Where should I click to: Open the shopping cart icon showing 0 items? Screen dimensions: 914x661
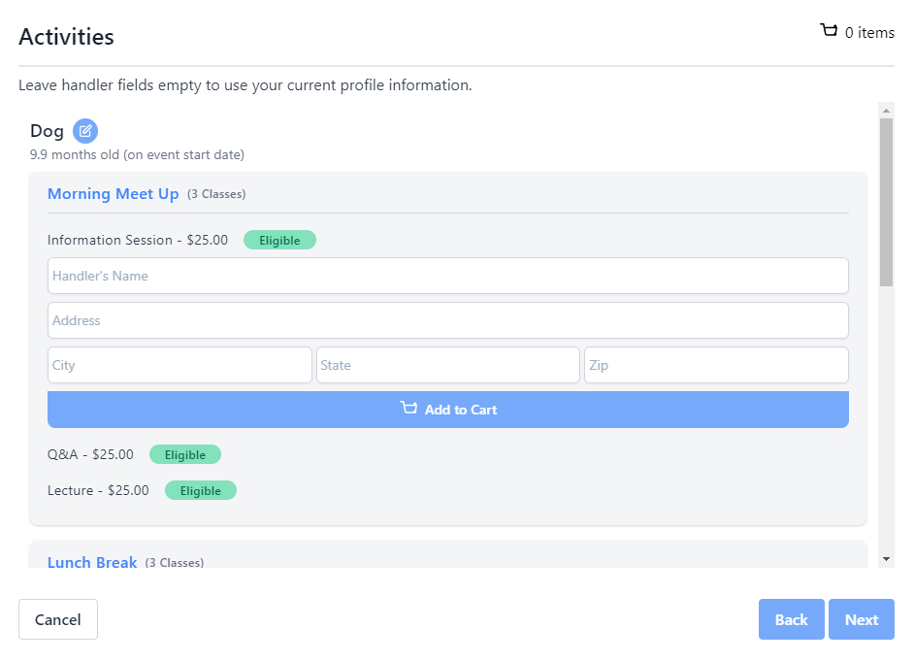[829, 31]
